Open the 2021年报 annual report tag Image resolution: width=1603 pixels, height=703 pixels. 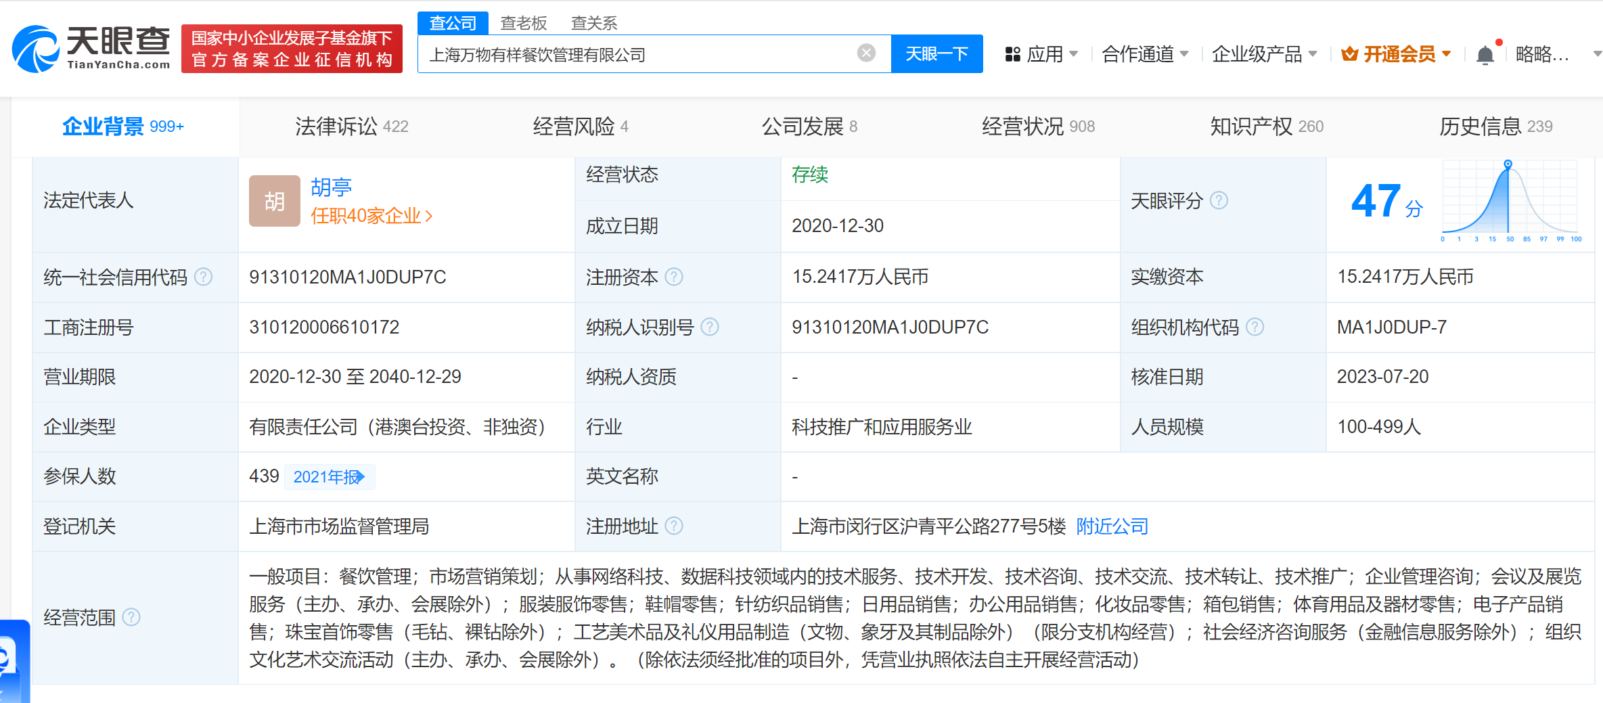(330, 477)
